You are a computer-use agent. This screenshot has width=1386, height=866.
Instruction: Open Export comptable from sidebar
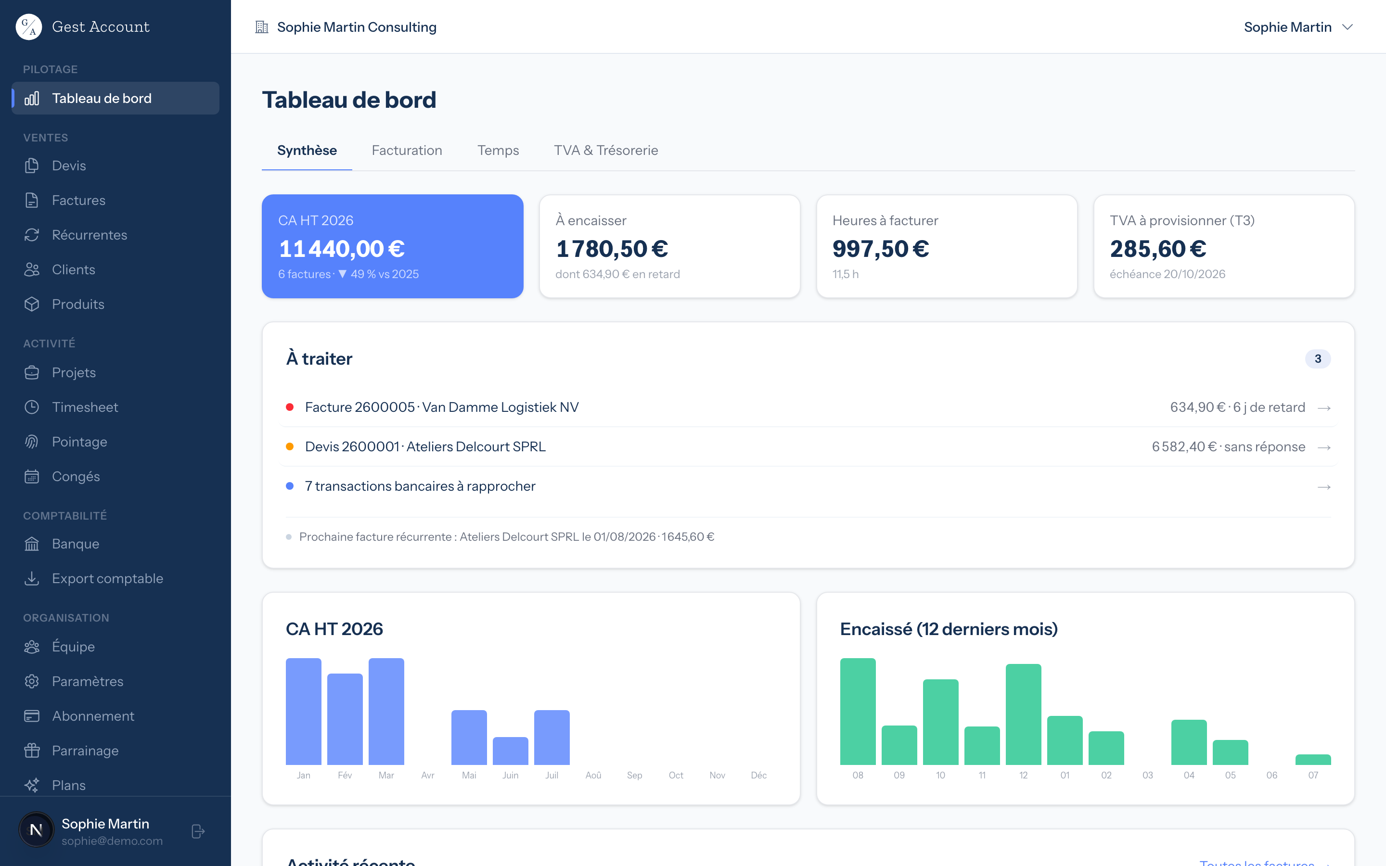[x=115, y=578]
